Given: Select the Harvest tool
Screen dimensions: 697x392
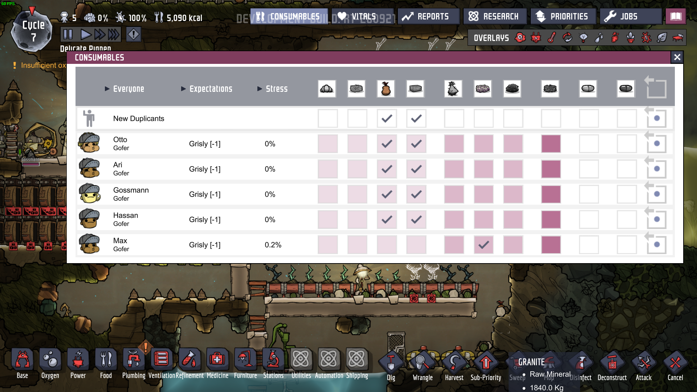Looking at the screenshot, I should [454, 363].
